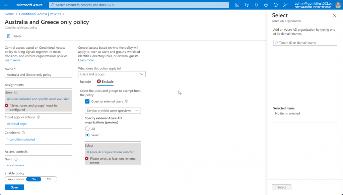Uncheck Guest or external users checkbox
Image resolution: width=343 pixels, height=195 pixels.
point(87,102)
